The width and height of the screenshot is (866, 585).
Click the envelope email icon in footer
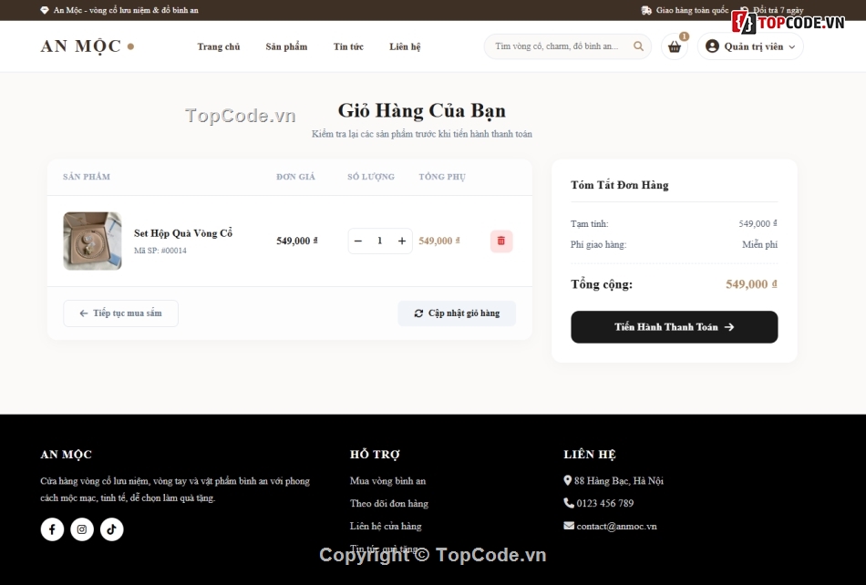pos(569,526)
